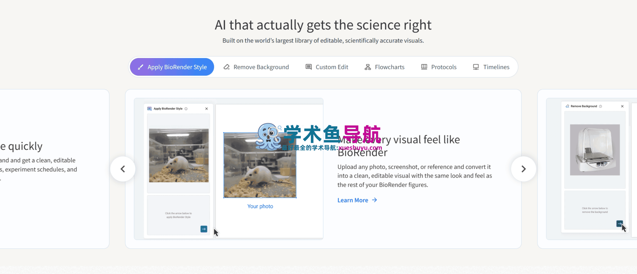Open the Custom Edit tab

327,67
